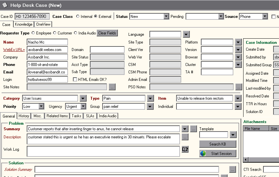Start a session with the globe button
The height and width of the screenshot is (177, 279).
pyautogui.click(x=218, y=154)
